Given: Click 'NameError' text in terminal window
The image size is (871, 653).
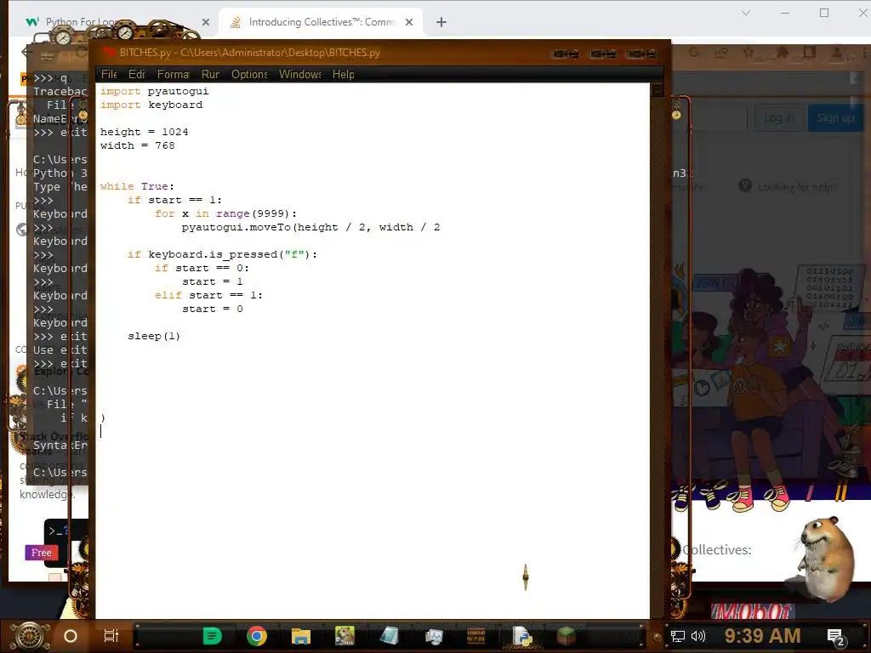Looking at the screenshot, I should point(60,119).
